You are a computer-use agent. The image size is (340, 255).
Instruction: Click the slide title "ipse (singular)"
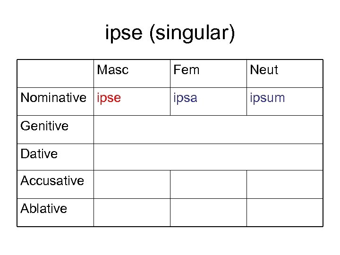tap(170, 34)
